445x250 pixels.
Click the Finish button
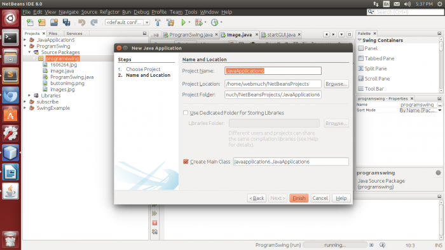pyautogui.click(x=299, y=198)
